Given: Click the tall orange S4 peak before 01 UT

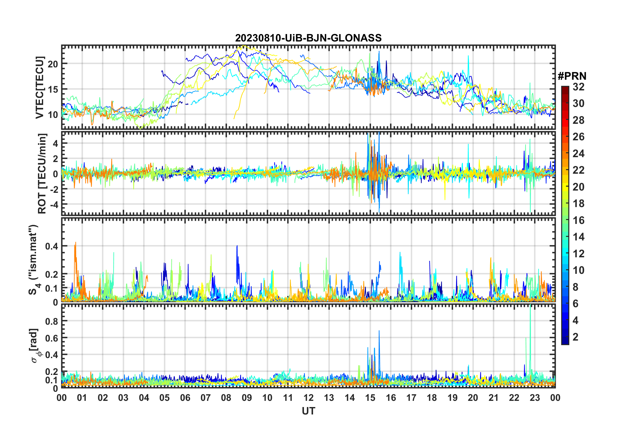Looking at the screenshot, I should [75, 244].
